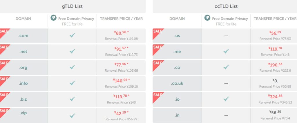Click gTLD TRANSFER PRICE / YEAR column header
Image resolution: width=297 pixels, height=123 pixels.
(121, 19)
